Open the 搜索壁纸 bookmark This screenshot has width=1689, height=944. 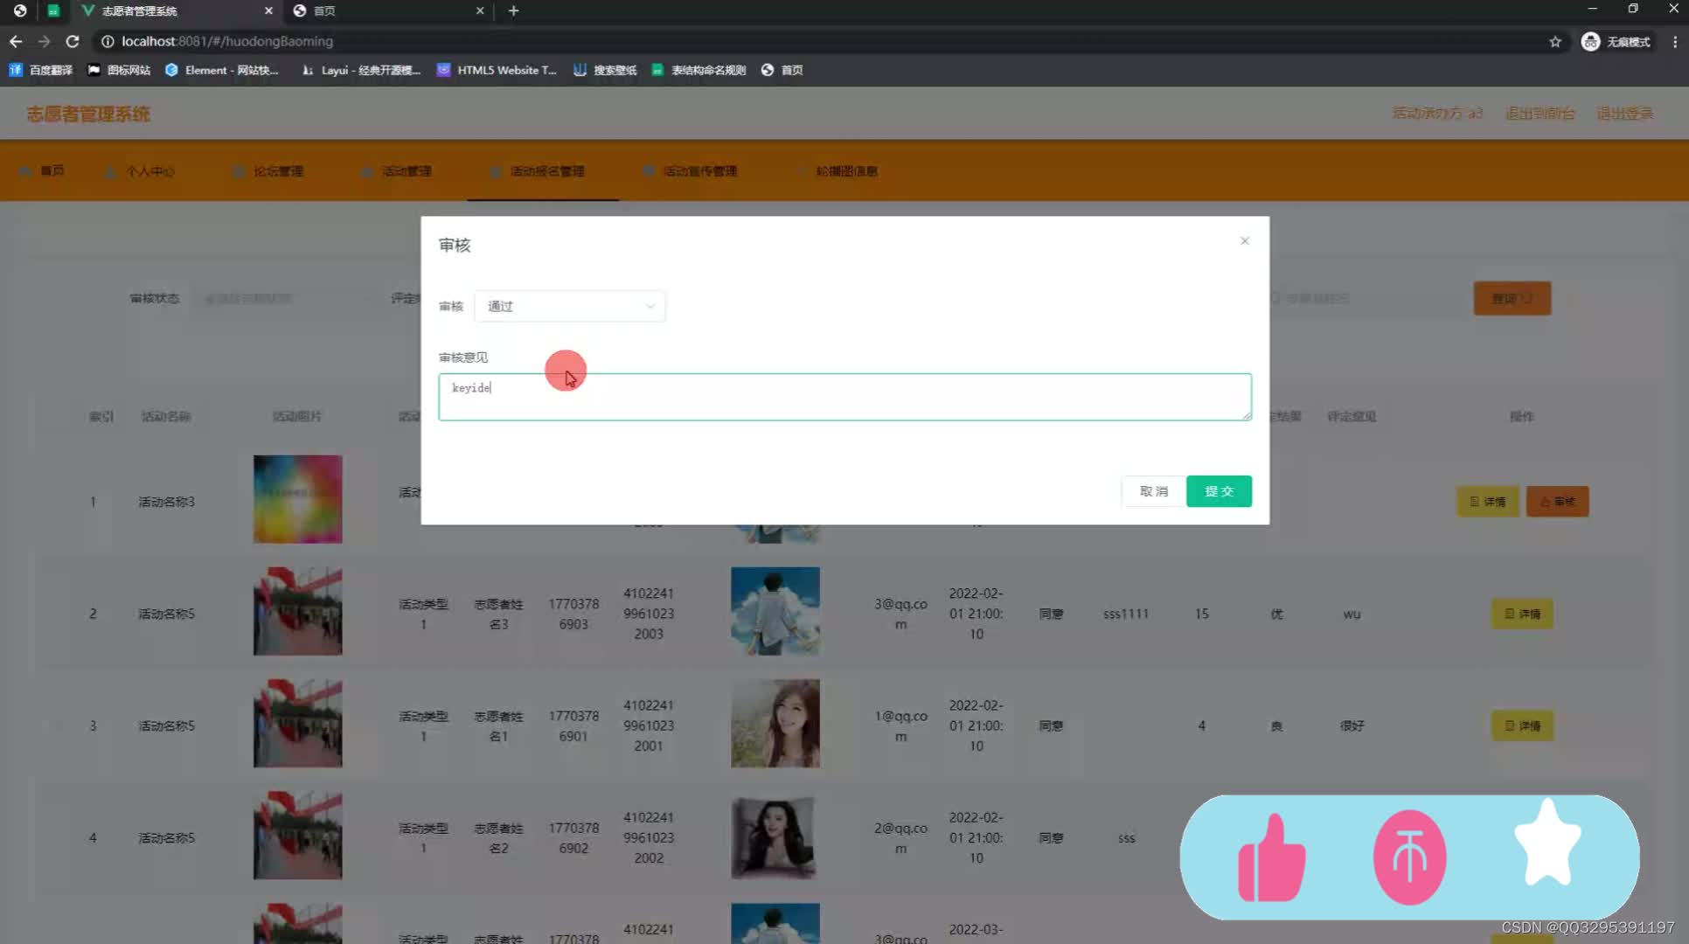click(x=605, y=70)
